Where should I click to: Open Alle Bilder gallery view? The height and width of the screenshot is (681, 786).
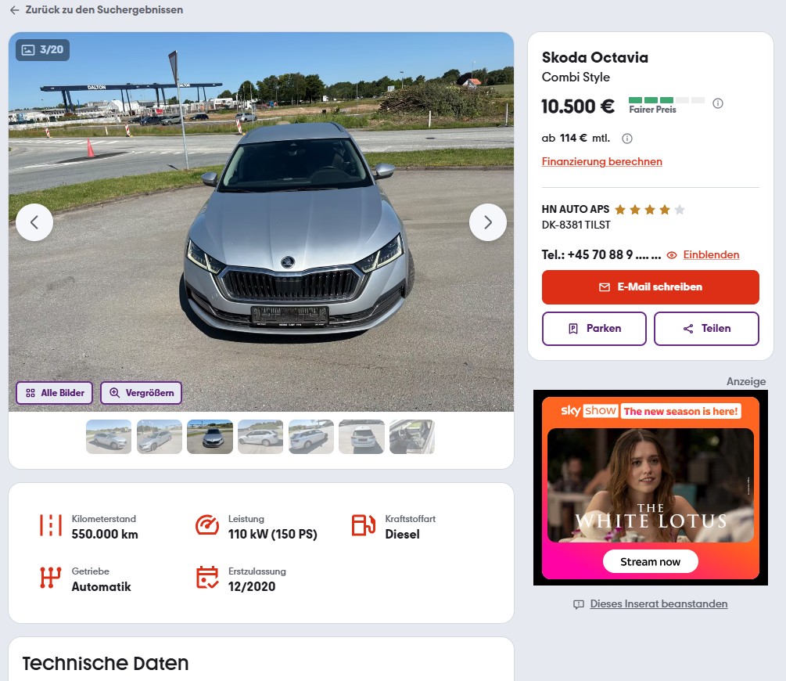click(55, 393)
